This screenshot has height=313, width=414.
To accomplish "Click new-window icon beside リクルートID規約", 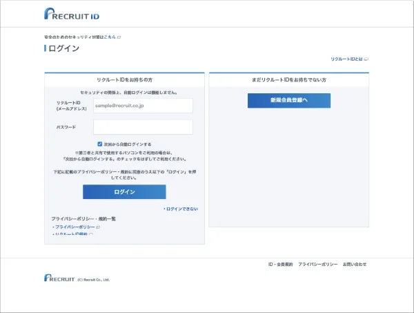I will click(x=90, y=234).
